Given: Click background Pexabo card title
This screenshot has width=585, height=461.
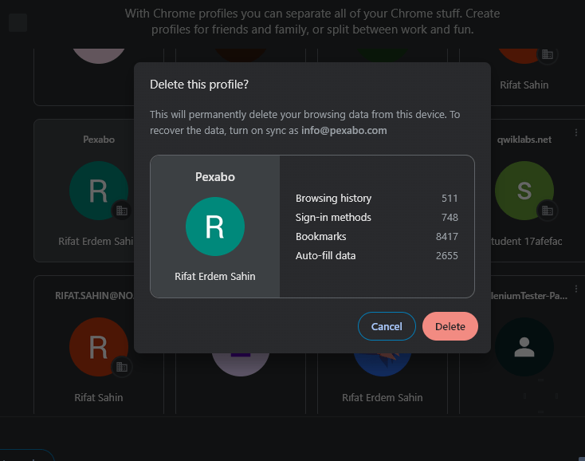Looking at the screenshot, I should pos(99,140).
